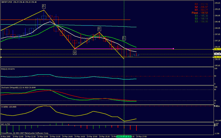The height and width of the screenshot is (138, 221).
Task: Click the up-arrow marker below the swing low
Action: (75, 53)
